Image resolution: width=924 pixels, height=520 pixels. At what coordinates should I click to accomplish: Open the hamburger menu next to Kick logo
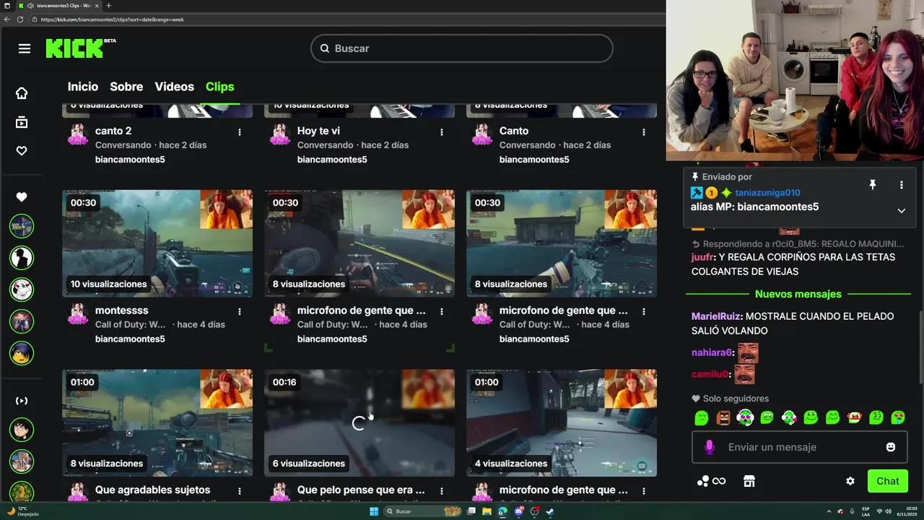point(25,48)
